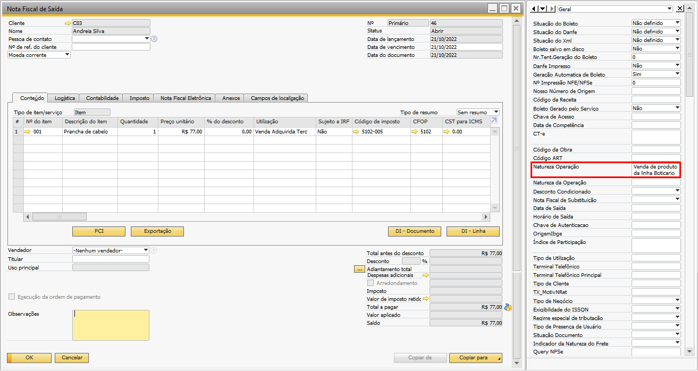The height and width of the screenshot is (371, 698).
Task: Confirm with the OK button
Action: click(x=29, y=358)
